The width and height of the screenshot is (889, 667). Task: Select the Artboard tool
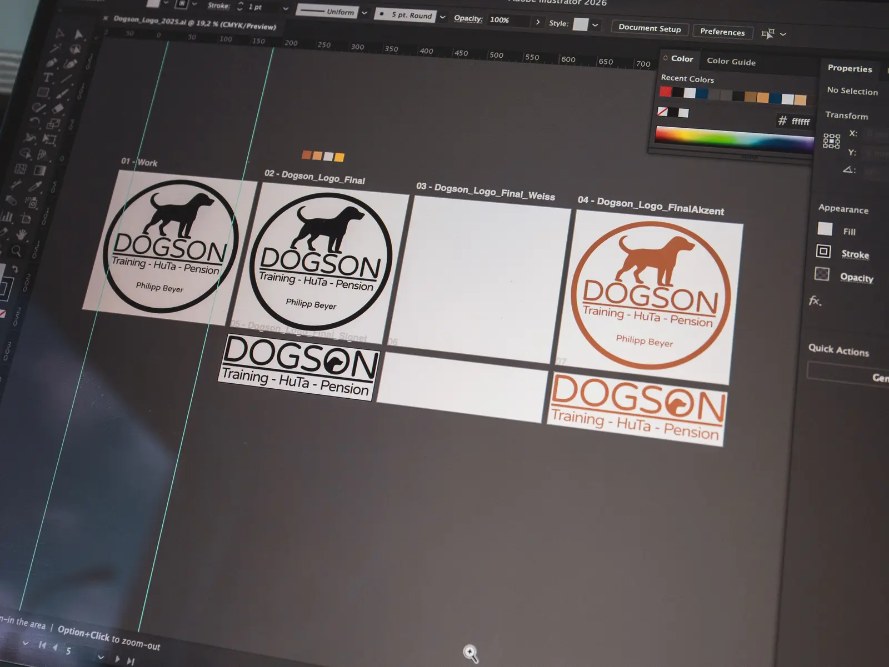click(x=26, y=218)
